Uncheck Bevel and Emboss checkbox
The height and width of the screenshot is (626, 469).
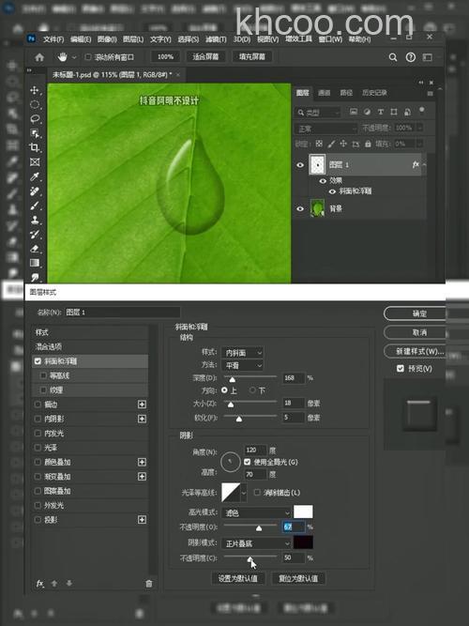(x=38, y=361)
